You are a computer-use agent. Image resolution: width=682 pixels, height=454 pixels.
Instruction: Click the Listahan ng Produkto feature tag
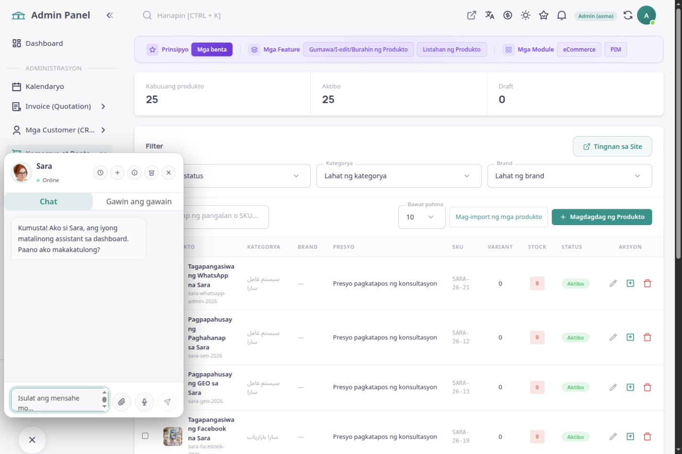coord(452,50)
